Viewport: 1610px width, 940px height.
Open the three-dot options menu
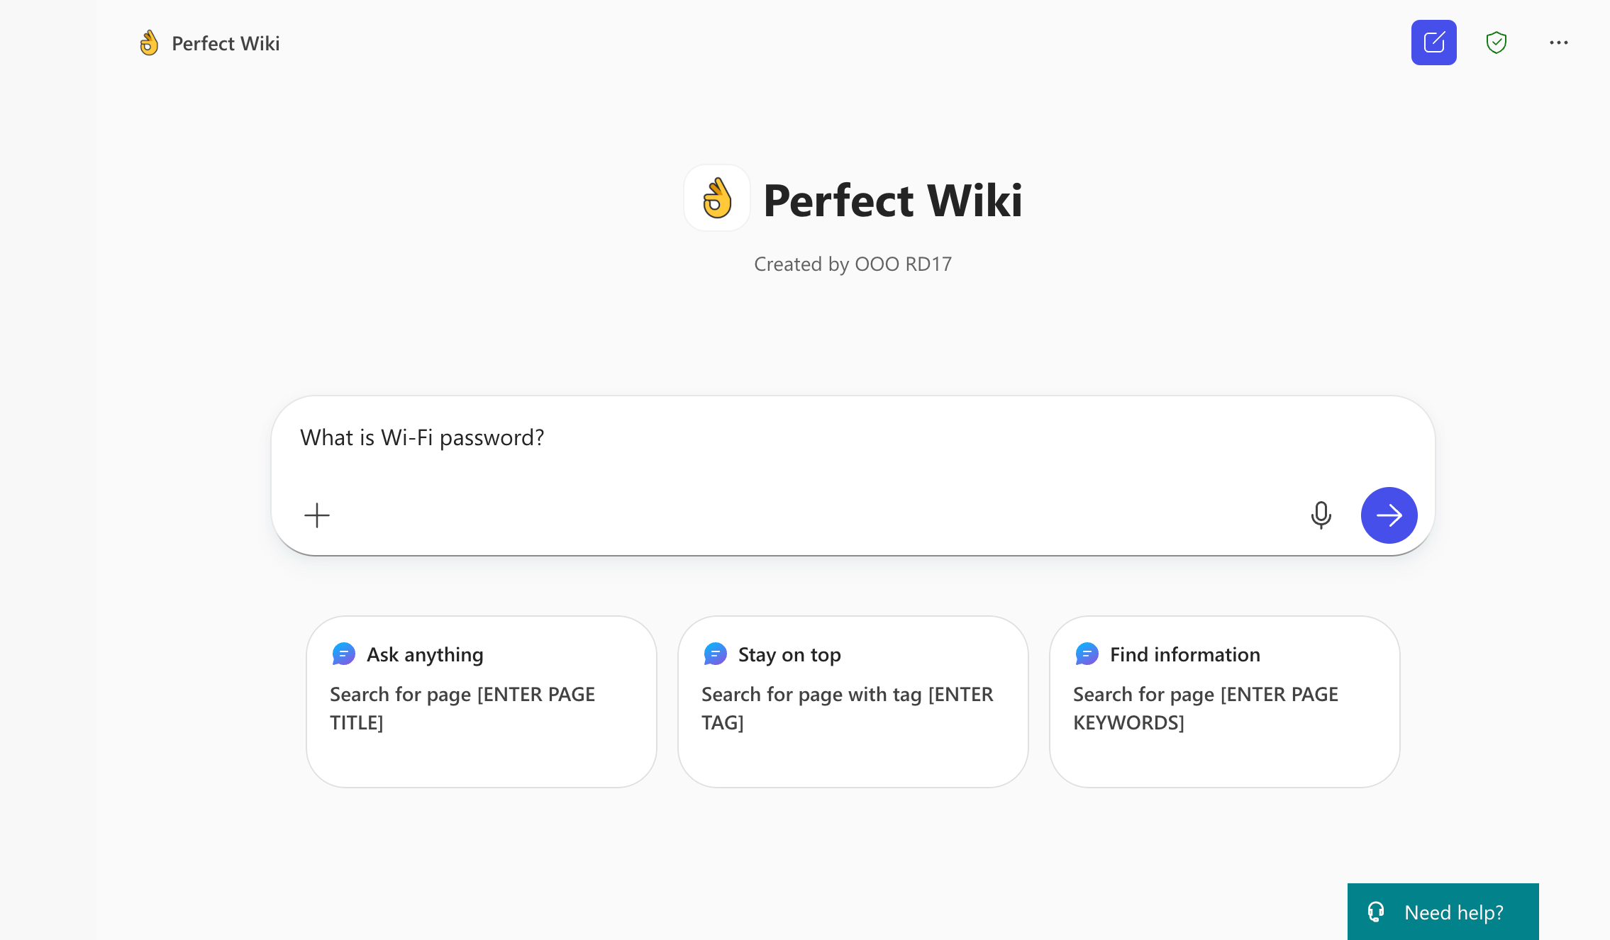point(1558,43)
